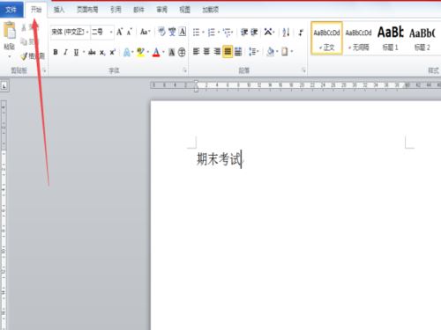Center the paragraph text
Screen dimensions: 441x330
(x=206, y=52)
